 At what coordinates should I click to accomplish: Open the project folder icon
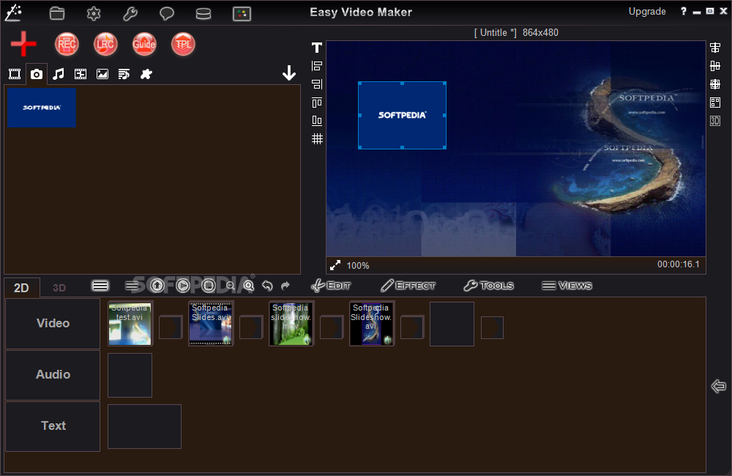pos(57,13)
